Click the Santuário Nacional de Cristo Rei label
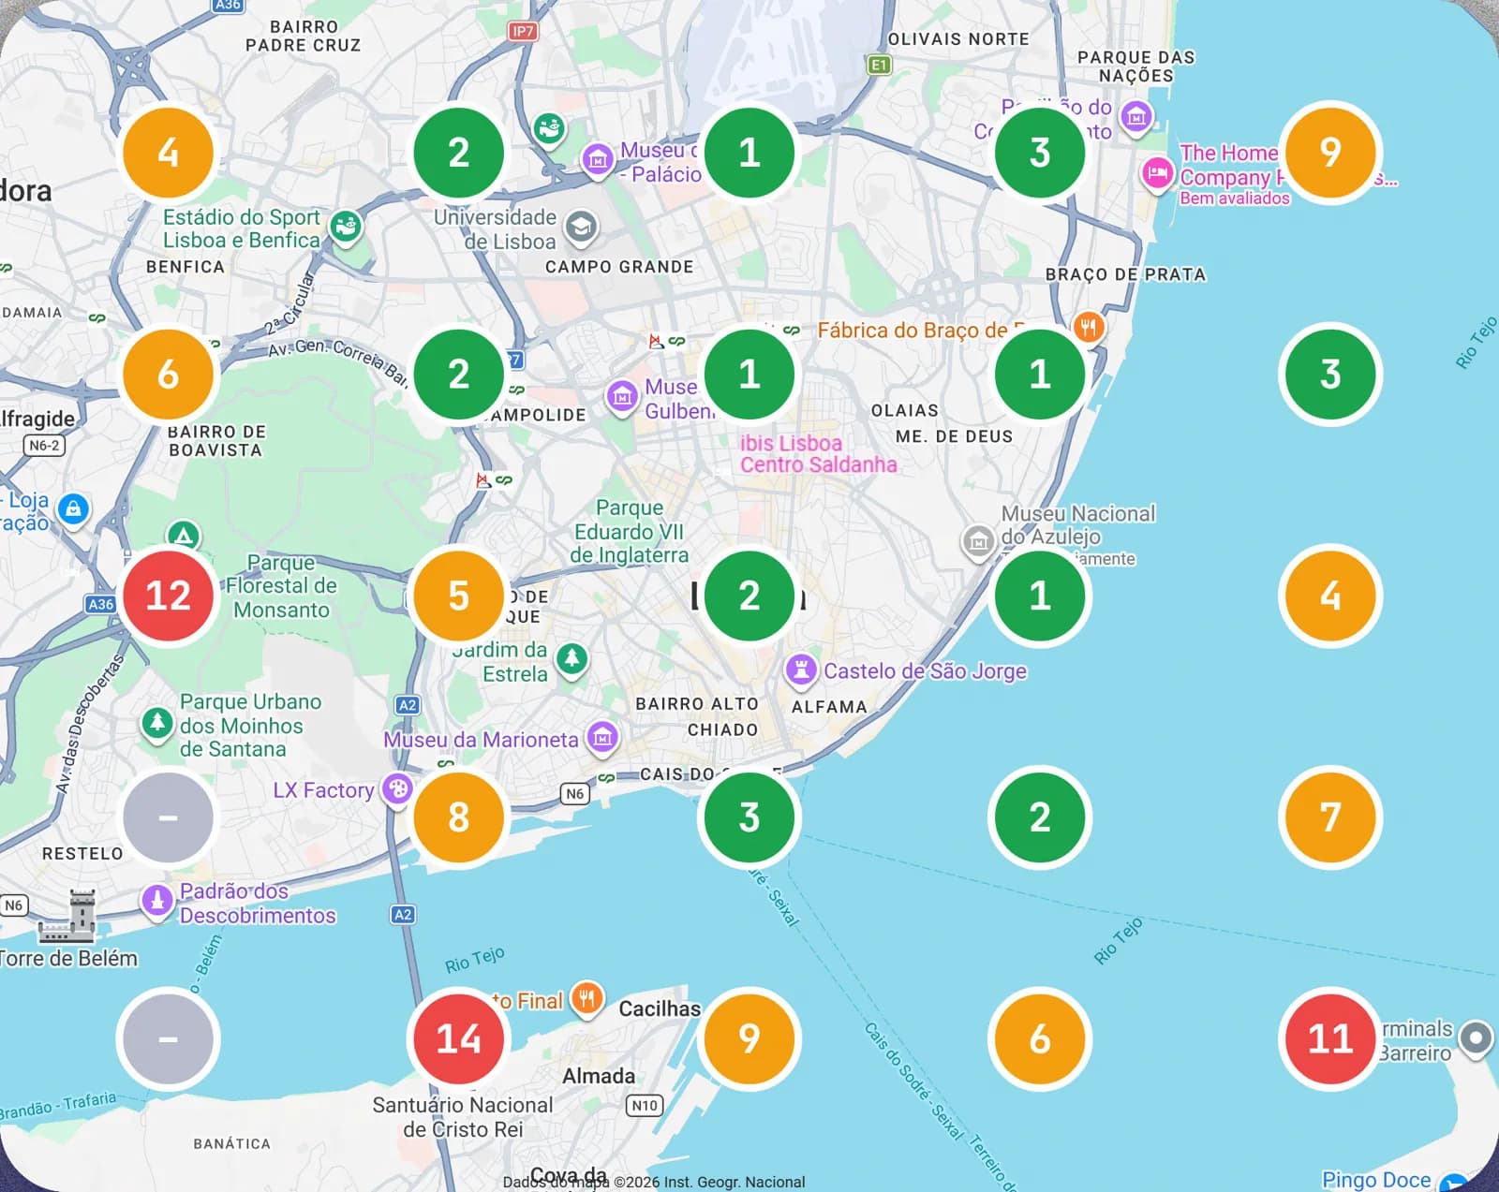The image size is (1499, 1192). coord(463,1117)
